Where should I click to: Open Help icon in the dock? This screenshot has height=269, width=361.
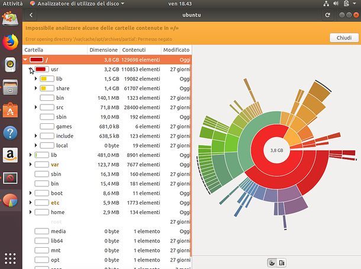tap(10, 132)
